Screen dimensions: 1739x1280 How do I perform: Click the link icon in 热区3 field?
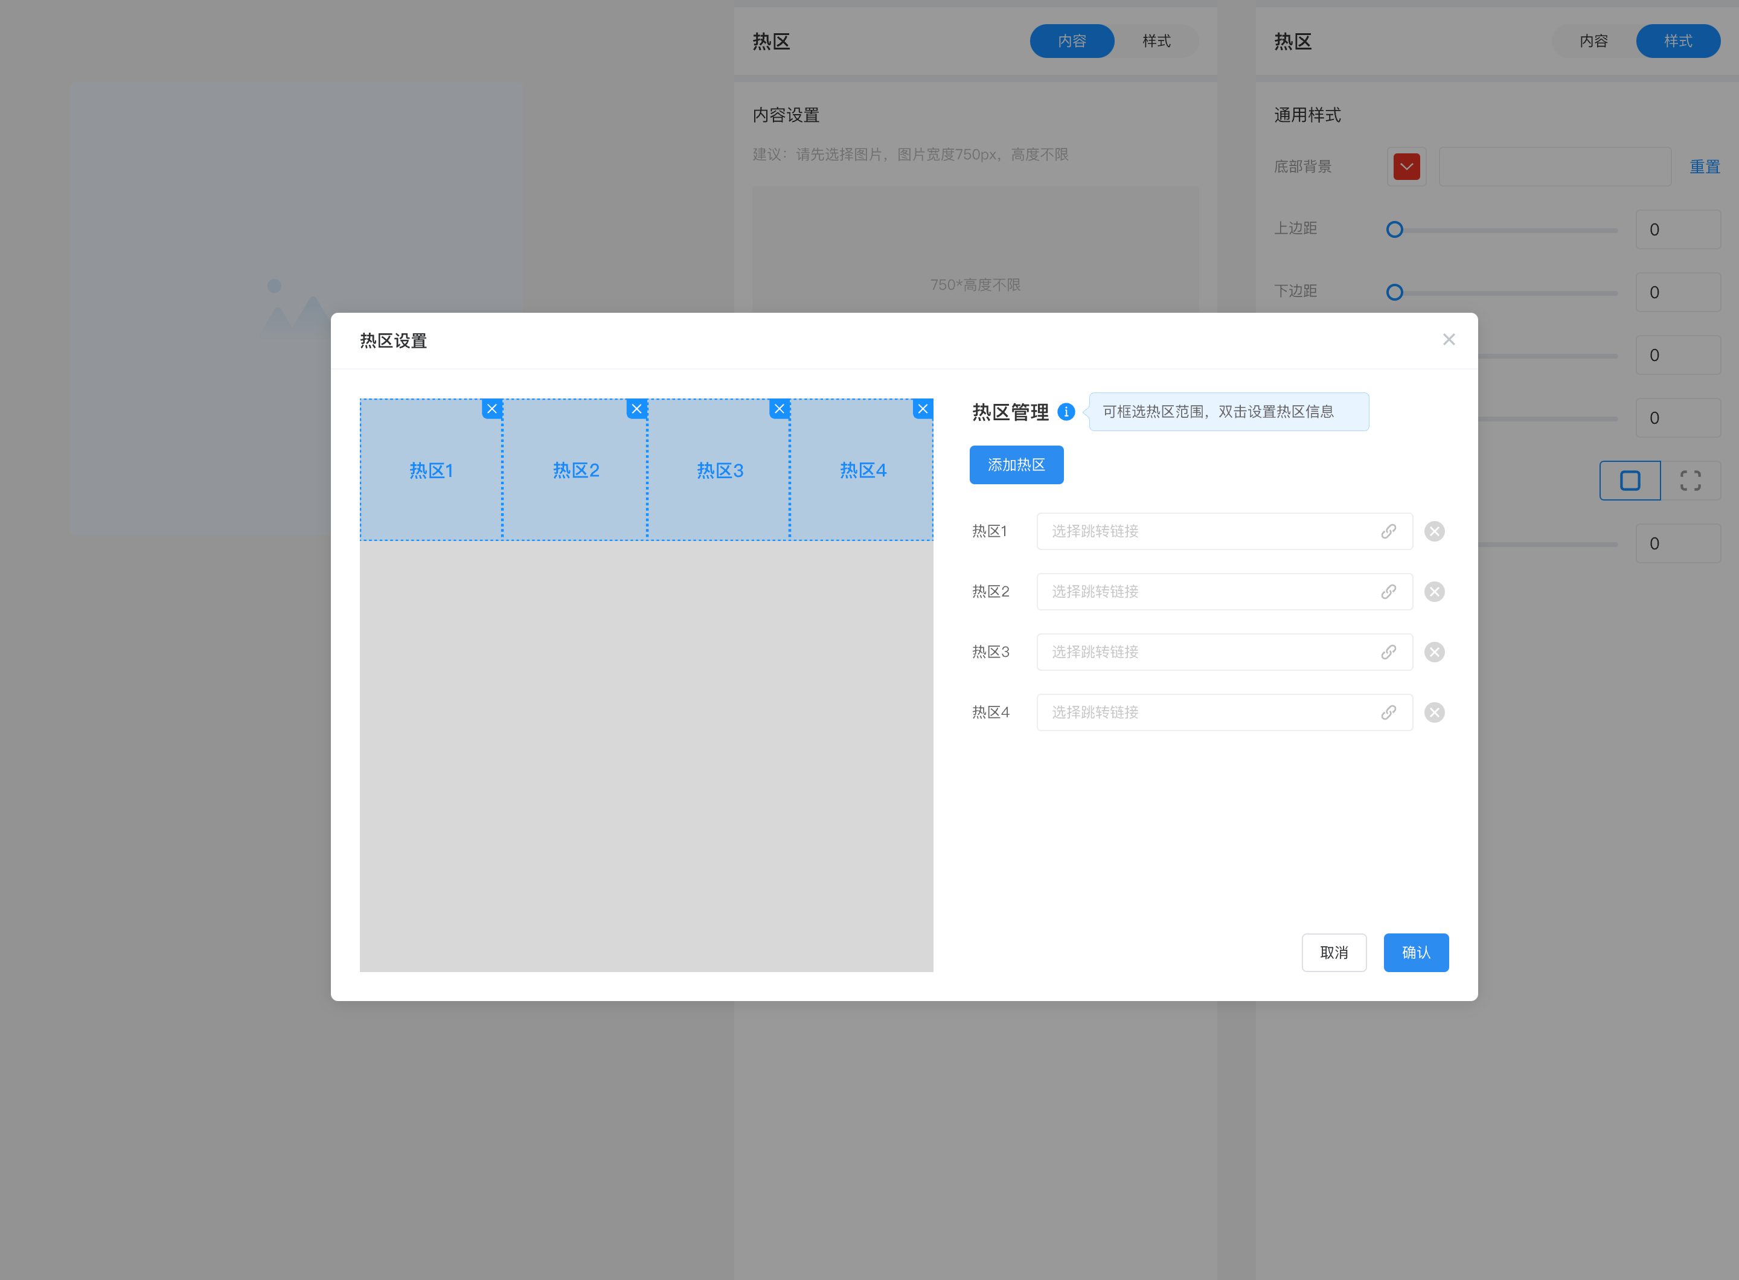(1388, 653)
